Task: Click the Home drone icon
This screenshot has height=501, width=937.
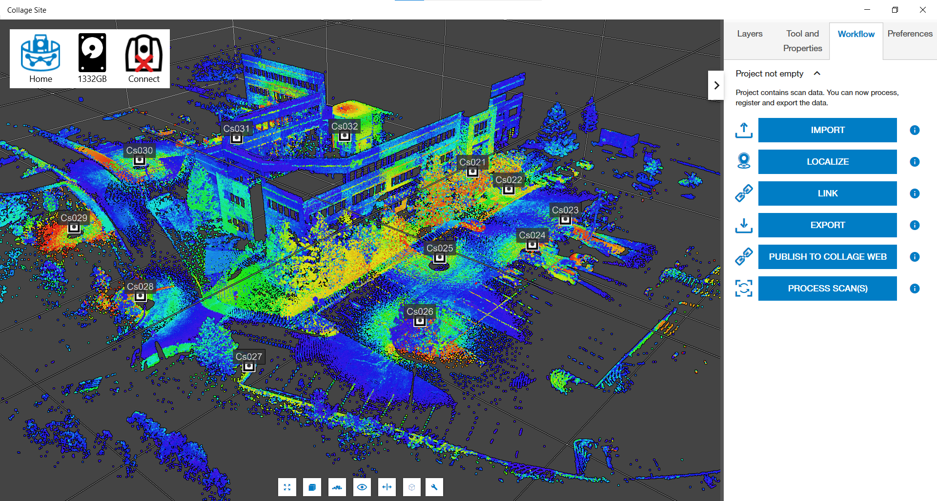Action: pos(41,53)
